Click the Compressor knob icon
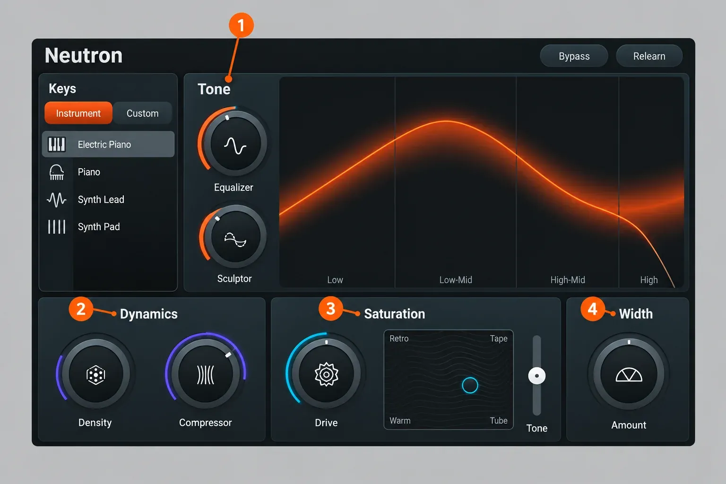726x484 pixels. click(x=206, y=375)
